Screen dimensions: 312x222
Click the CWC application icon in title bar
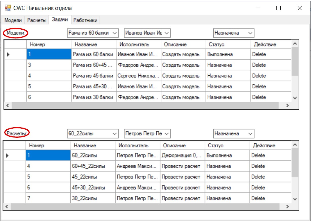(x=8, y=8)
